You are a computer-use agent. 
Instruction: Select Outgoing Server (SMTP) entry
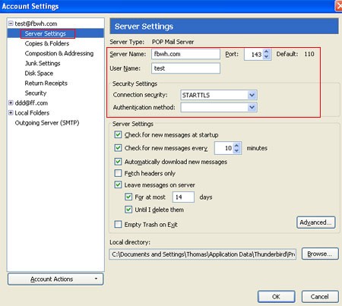[47, 123]
